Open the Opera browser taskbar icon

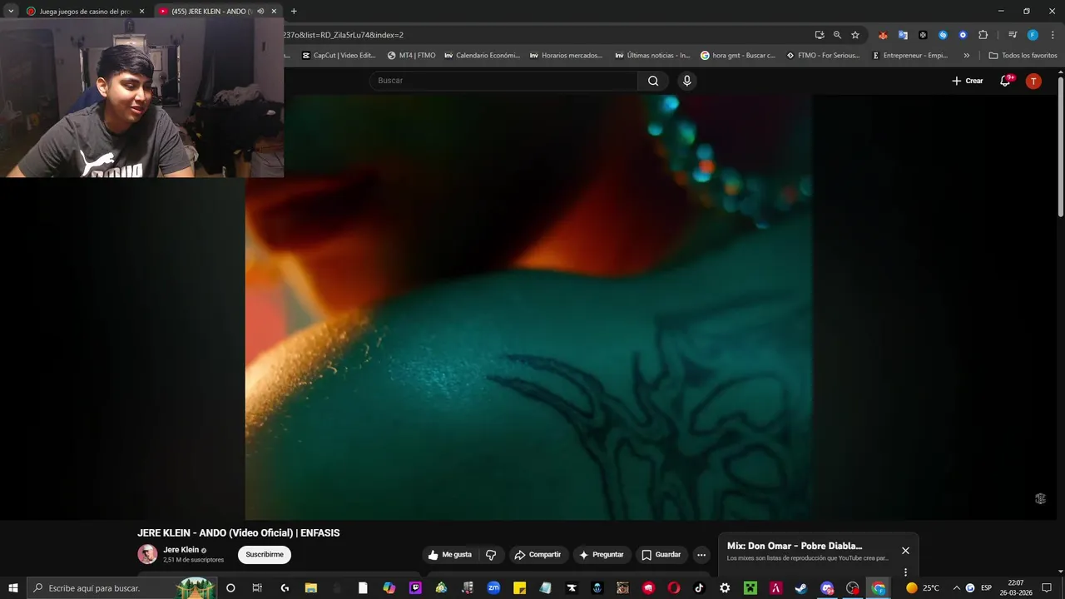click(673, 588)
